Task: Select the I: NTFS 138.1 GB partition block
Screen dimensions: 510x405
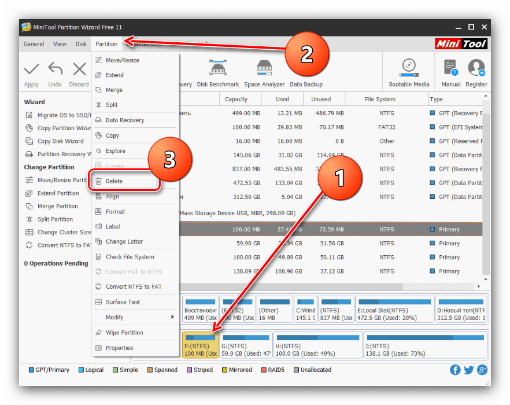Action: tap(425, 345)
